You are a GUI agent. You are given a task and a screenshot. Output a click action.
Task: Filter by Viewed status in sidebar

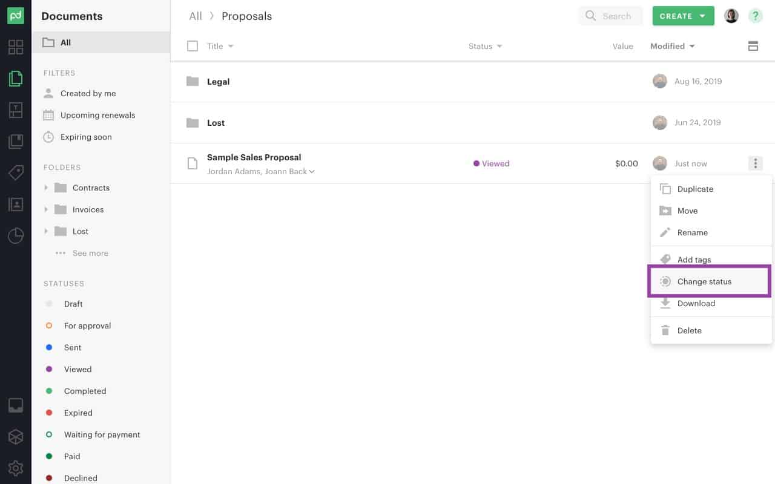pos(77,369)
